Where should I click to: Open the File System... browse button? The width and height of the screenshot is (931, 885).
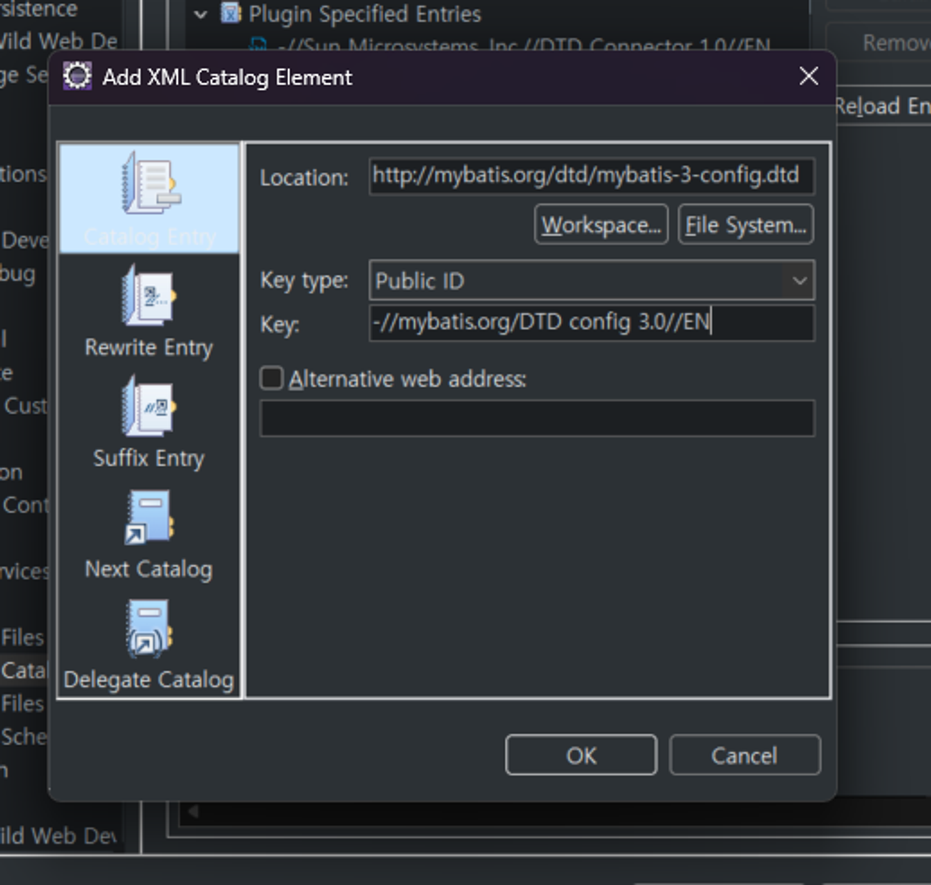[745, 225]
